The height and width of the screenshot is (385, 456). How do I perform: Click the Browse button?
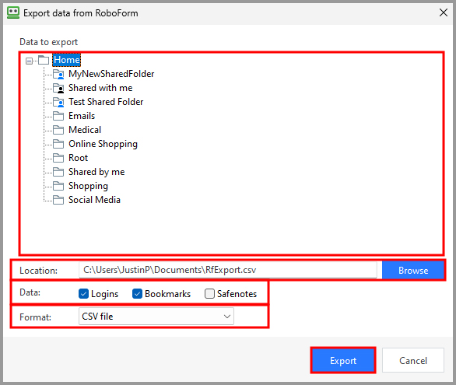[413, 271]
